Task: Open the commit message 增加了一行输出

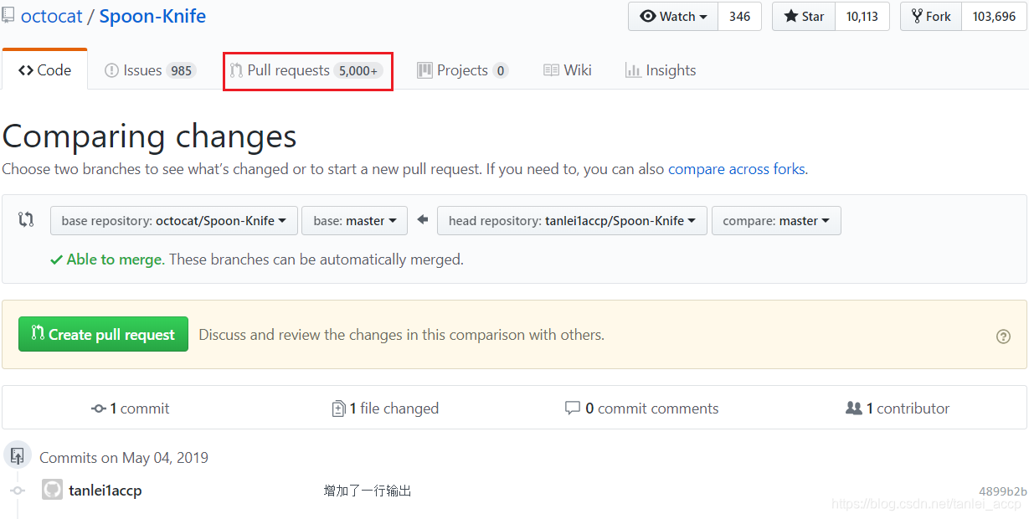Action: pos(368,491)
